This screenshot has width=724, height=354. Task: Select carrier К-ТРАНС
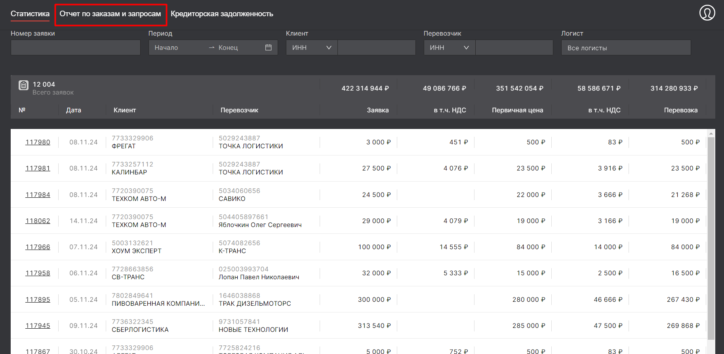point(232,251)
